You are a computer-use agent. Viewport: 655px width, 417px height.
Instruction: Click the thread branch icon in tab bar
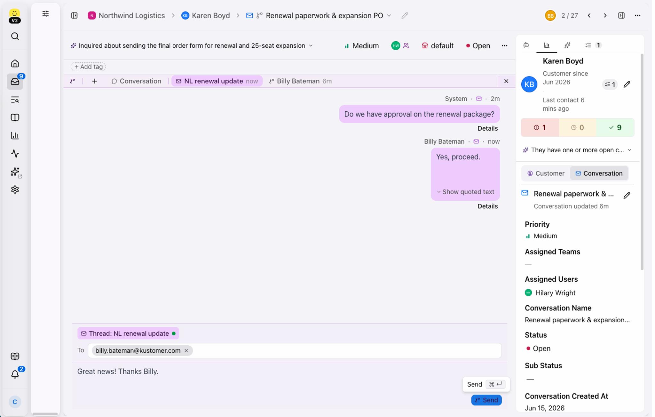(x=73, y=81)
